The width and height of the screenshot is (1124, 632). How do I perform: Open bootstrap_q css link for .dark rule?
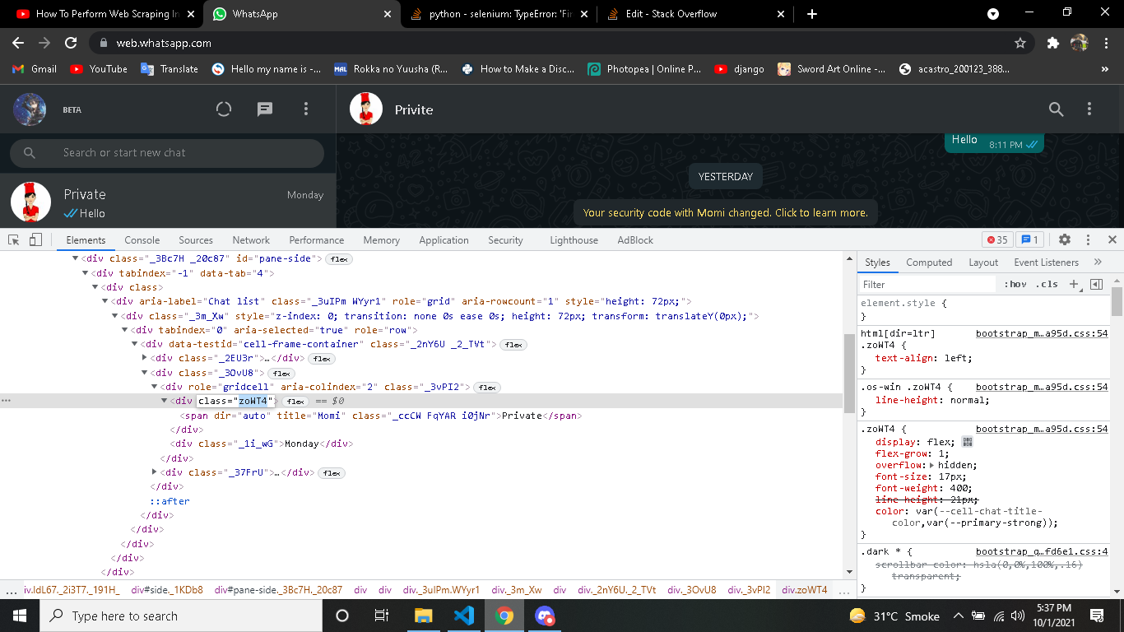(x=1042, y=551)
